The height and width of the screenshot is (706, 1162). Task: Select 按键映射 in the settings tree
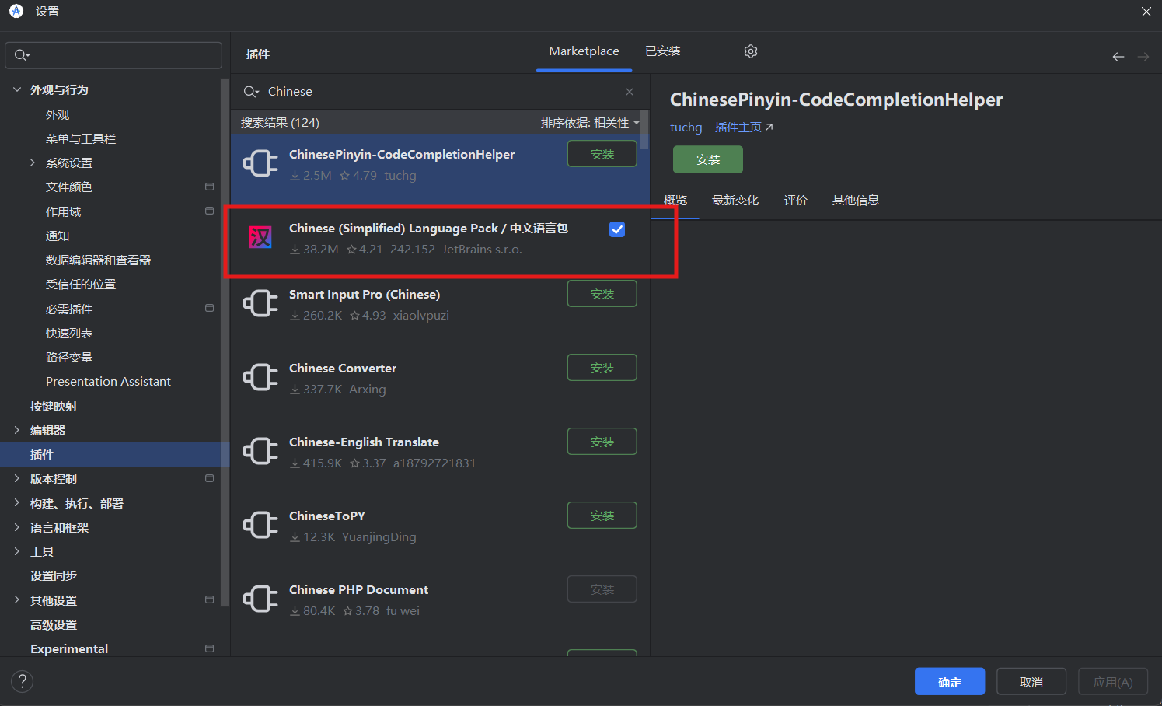click(x=54, y=406)
